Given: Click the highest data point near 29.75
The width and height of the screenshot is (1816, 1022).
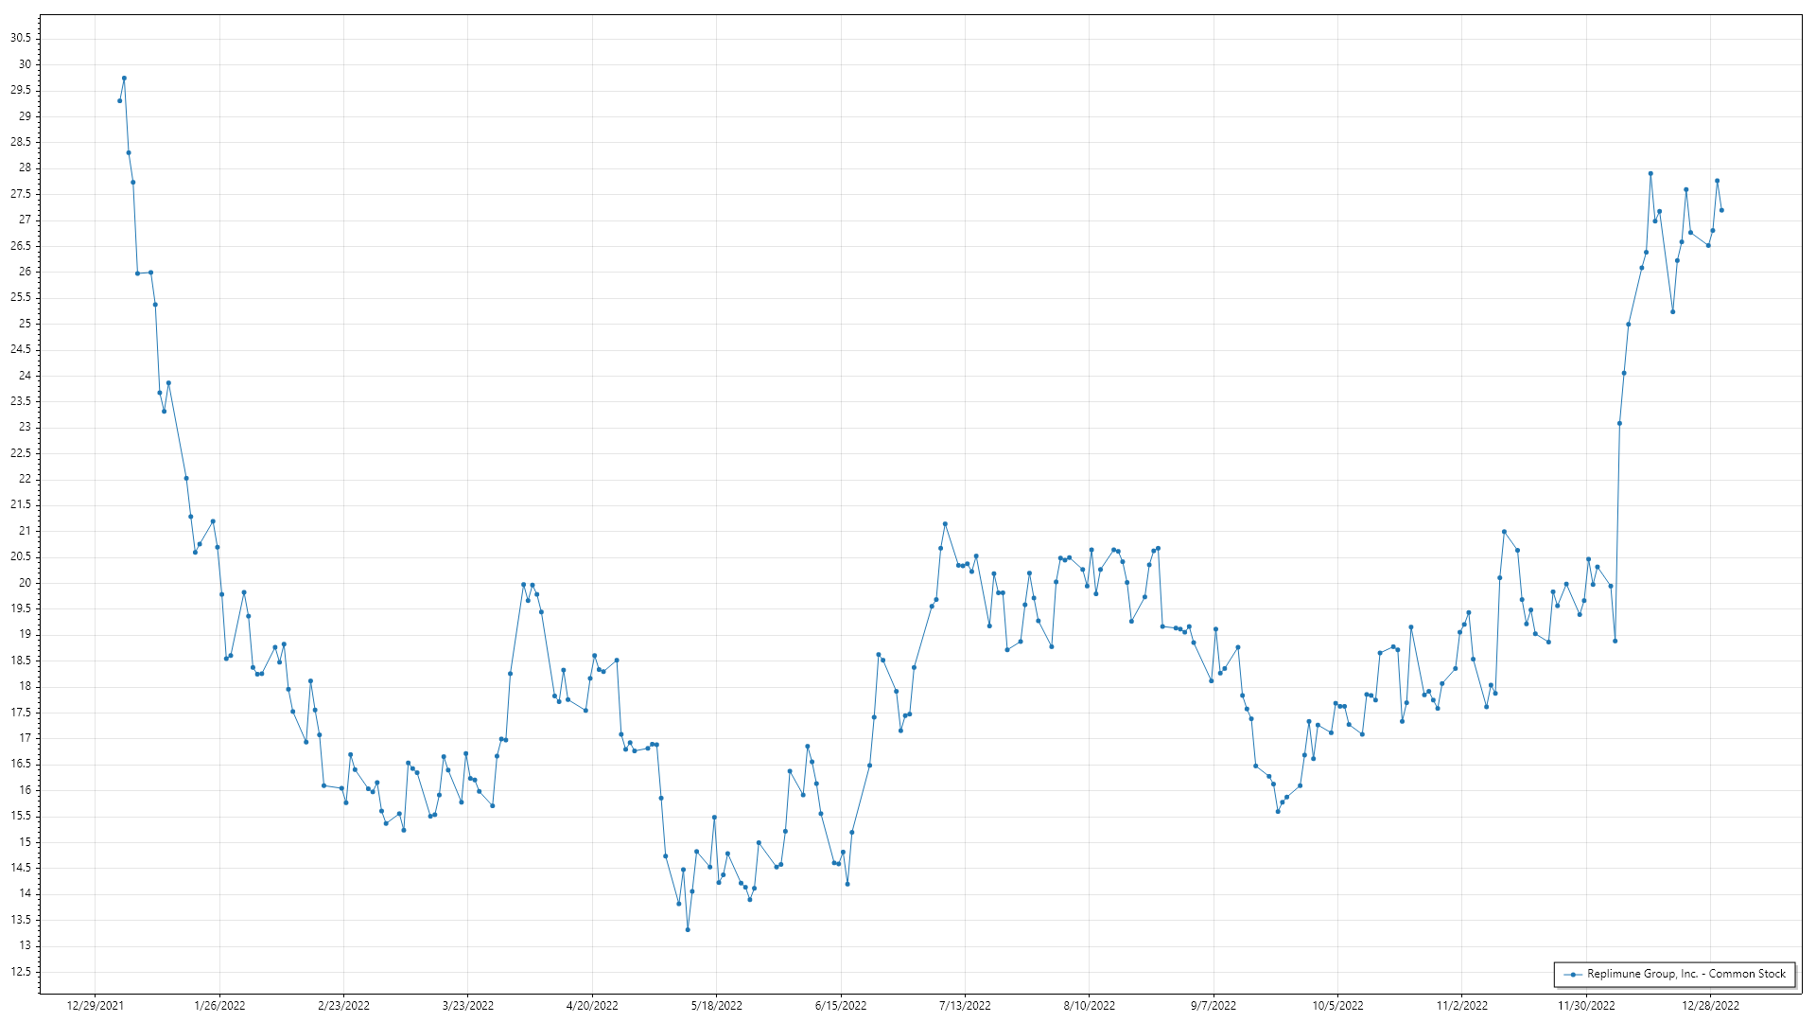Looking at the screenshot, I should 124,79.
